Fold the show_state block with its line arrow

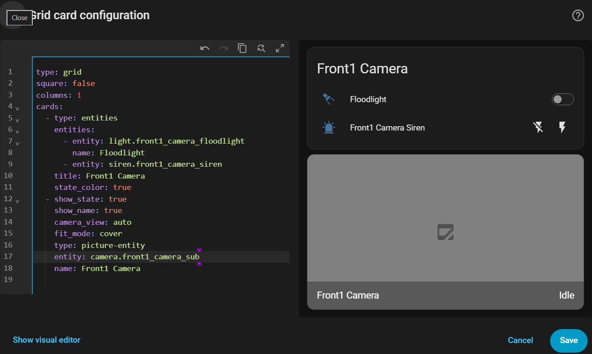[17, 200]
